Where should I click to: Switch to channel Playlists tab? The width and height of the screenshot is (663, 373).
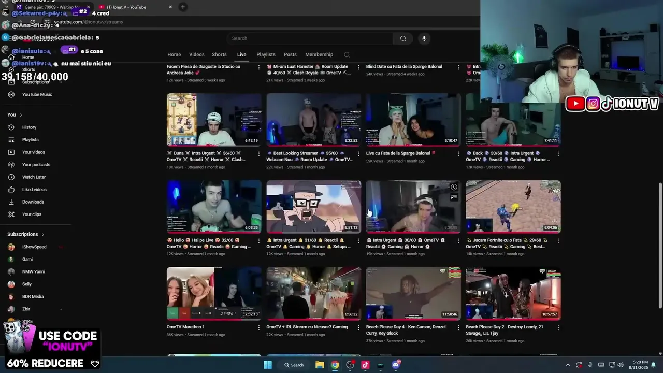pos(266,54)
